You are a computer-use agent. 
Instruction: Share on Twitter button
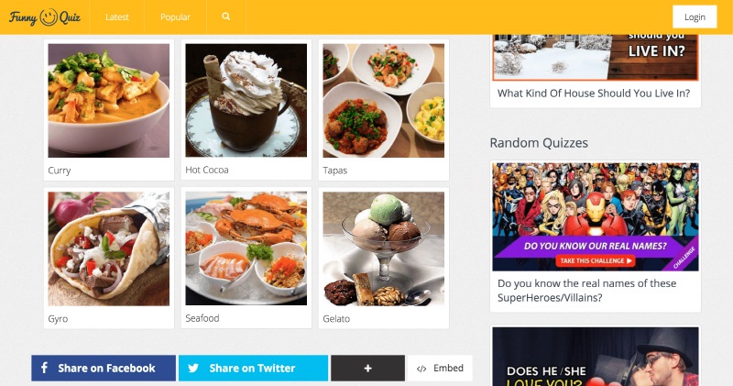point(253,369)
